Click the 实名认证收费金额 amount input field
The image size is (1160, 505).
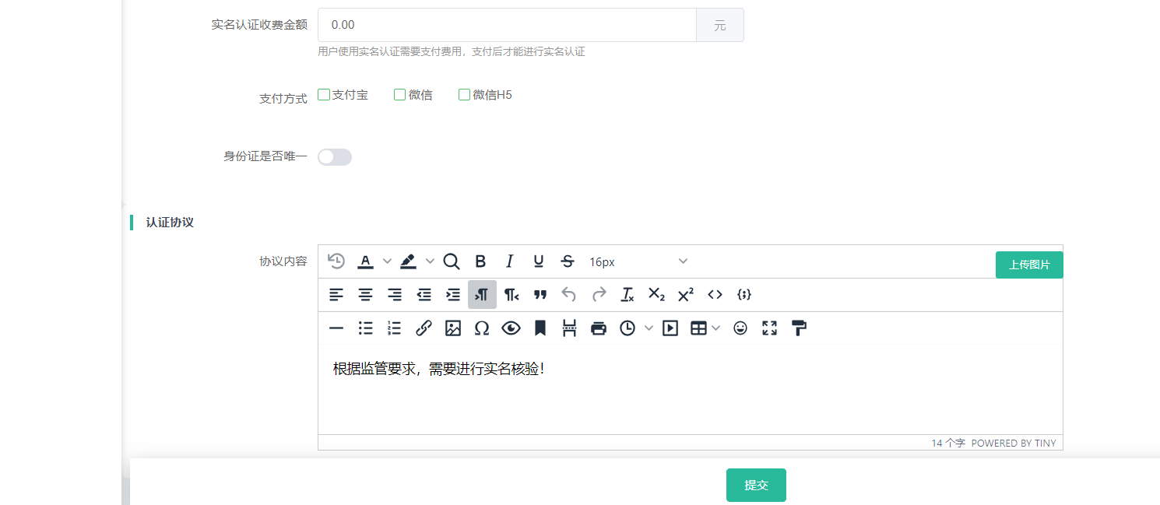pyautogui.click(x=506, y=25)
